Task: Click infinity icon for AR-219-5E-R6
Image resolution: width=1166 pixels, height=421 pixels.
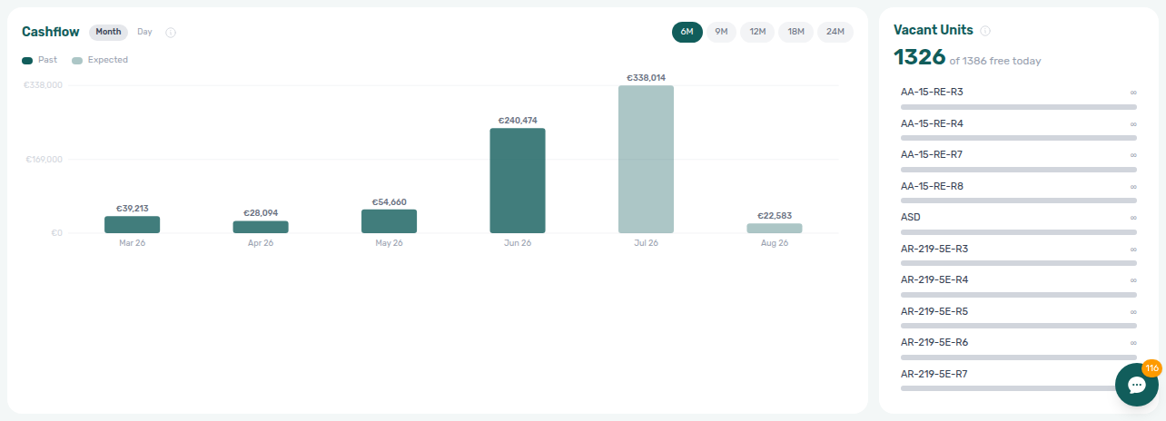Action: 1132,343
